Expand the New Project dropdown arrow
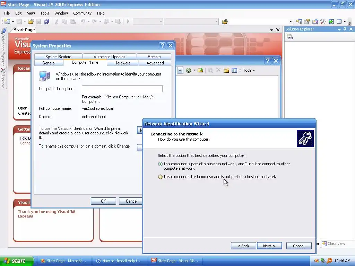The width and height of the screenshot is (355, 266). click(x=13, y=22)
